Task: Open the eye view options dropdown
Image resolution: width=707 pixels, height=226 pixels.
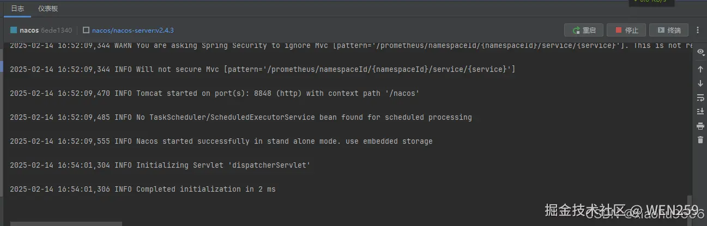Action: coord(700,52)
